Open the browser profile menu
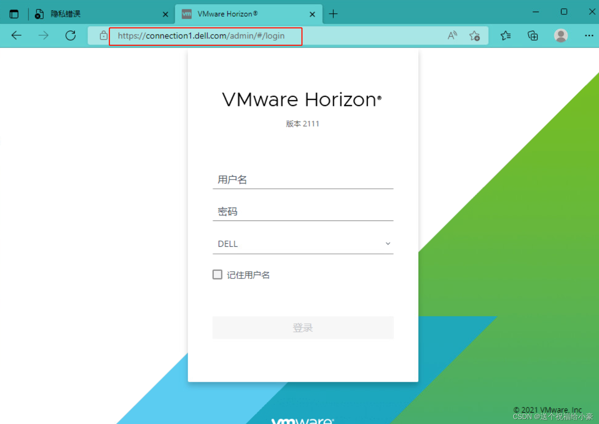 (561, 36)
